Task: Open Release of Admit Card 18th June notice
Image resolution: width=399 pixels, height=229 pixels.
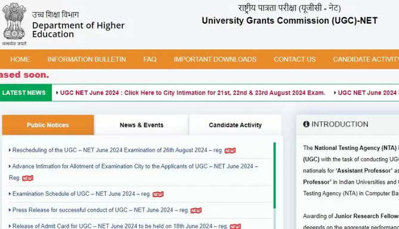Action: (120, 225)
